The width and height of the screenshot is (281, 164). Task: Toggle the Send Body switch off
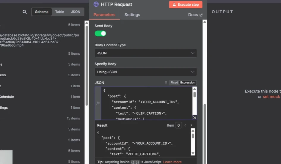101,34
